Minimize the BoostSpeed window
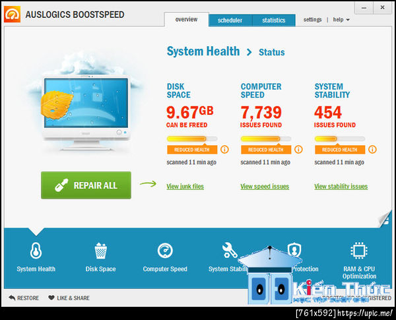Image resolution: width=396 pixels, height=320 pixels. pyautogui.click(x=364, y=8)
